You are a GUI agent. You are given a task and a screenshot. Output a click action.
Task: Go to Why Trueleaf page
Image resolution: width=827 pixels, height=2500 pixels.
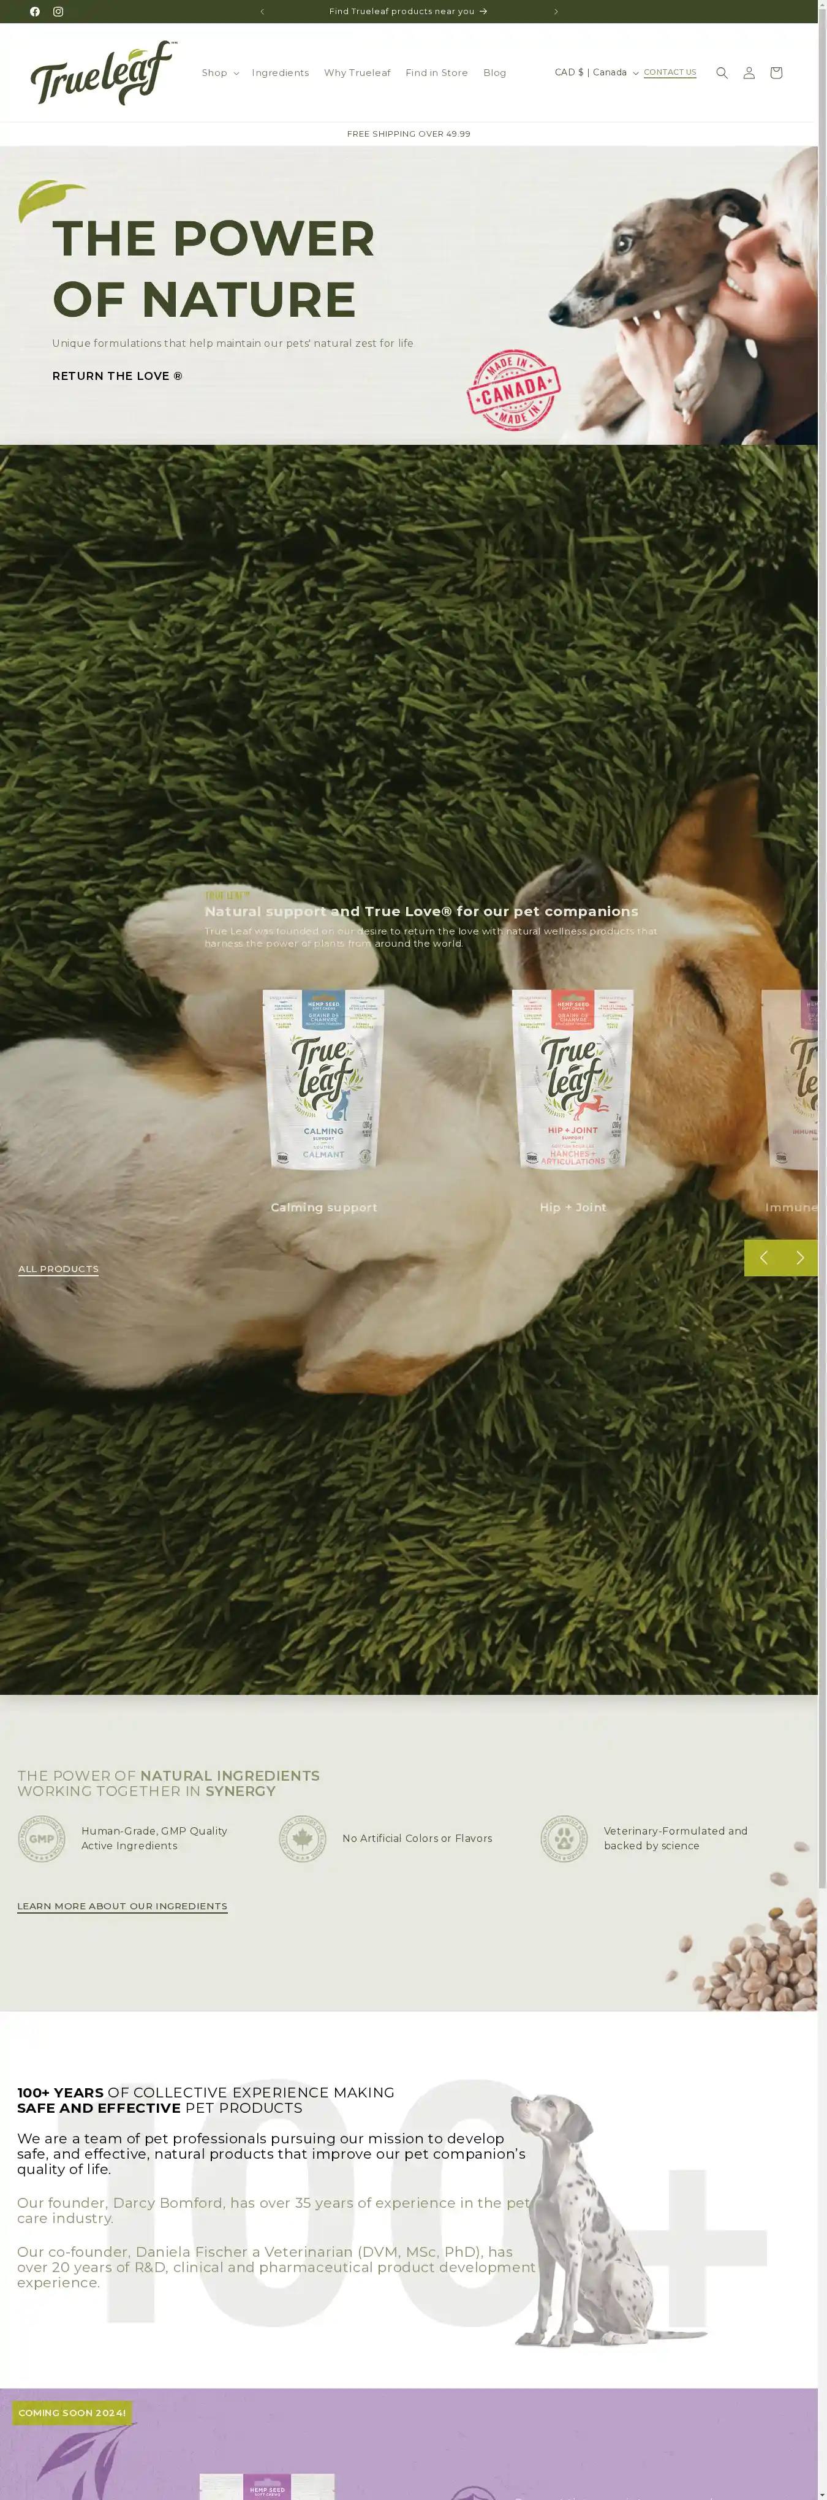357,73
